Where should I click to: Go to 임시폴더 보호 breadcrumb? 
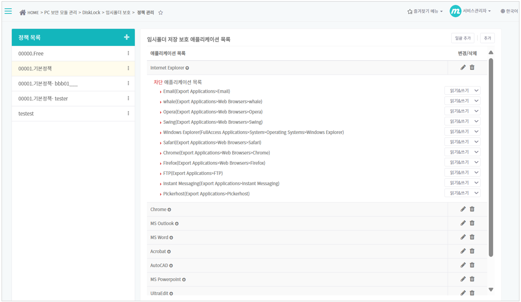[x=118, y=13]
